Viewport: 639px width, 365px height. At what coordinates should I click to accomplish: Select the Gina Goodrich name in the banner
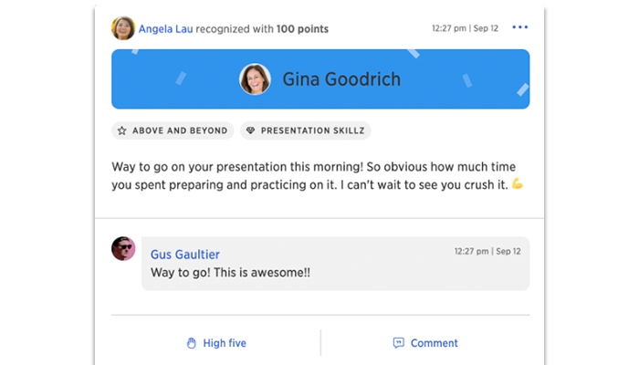341,79
